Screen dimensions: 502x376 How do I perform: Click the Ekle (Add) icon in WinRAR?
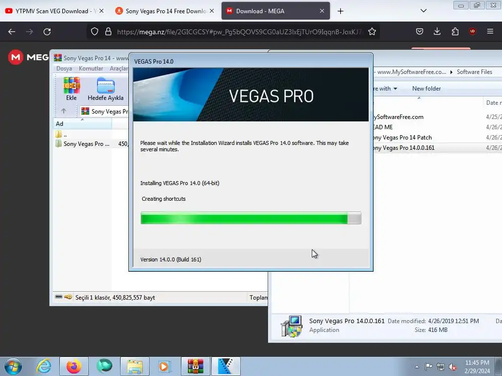[72, 89]
